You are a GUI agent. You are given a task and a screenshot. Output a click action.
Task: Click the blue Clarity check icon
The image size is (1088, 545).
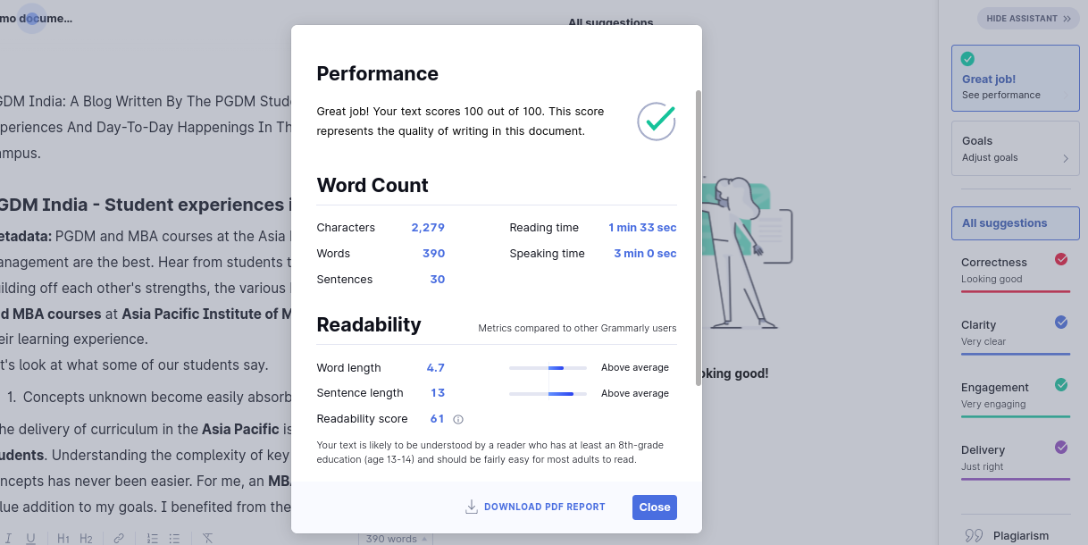pos(1061,322)
